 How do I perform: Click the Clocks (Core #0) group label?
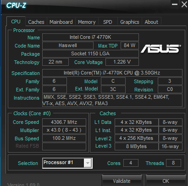pos(32,113)
